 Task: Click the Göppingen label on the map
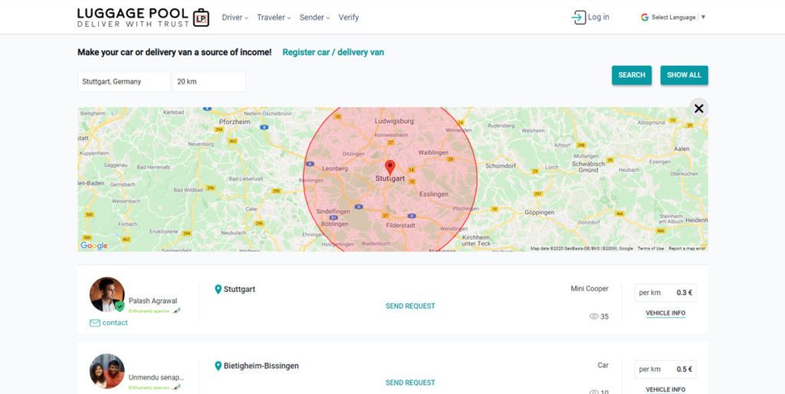(x=539, y=212)
